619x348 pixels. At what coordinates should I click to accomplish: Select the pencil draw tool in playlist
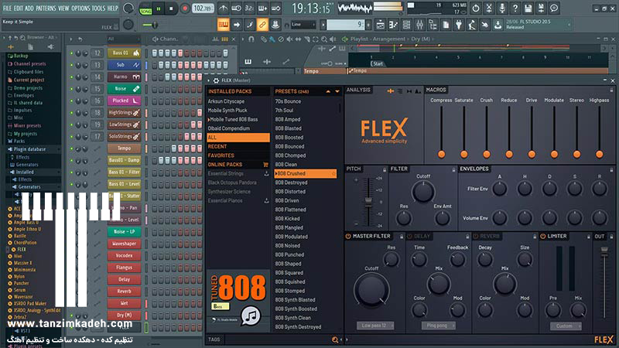pyautogui.click(x=264, y=39)
